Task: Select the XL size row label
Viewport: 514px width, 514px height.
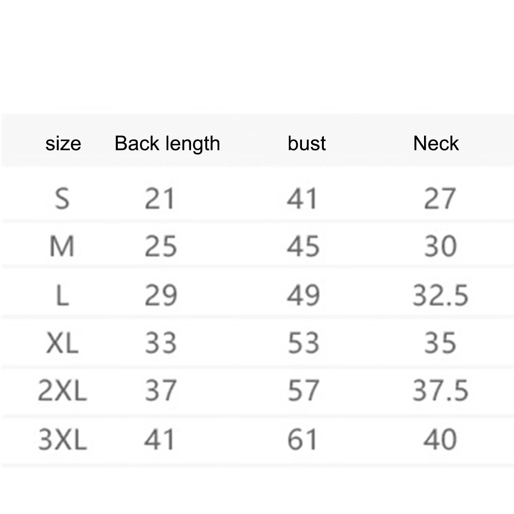Action: pyautogui.click(x=63, y=343)
